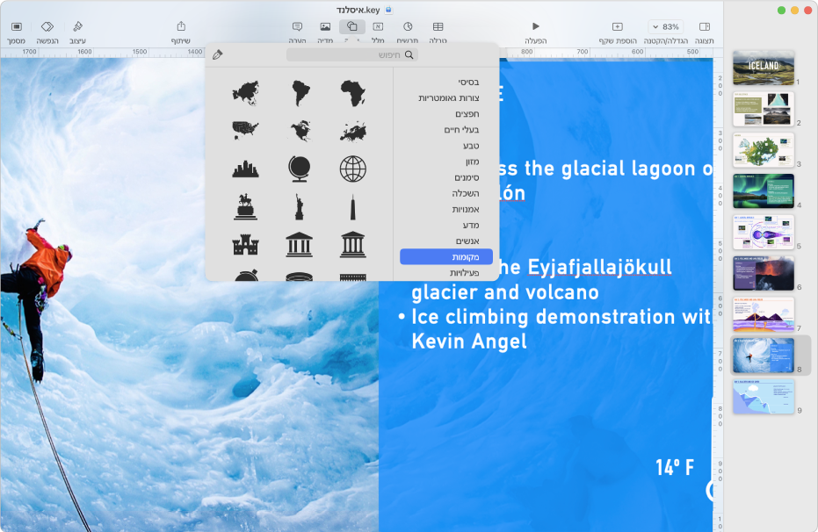Open slide 6 volcano thumbnail
The image size is (818, 532).
(764, 273)
